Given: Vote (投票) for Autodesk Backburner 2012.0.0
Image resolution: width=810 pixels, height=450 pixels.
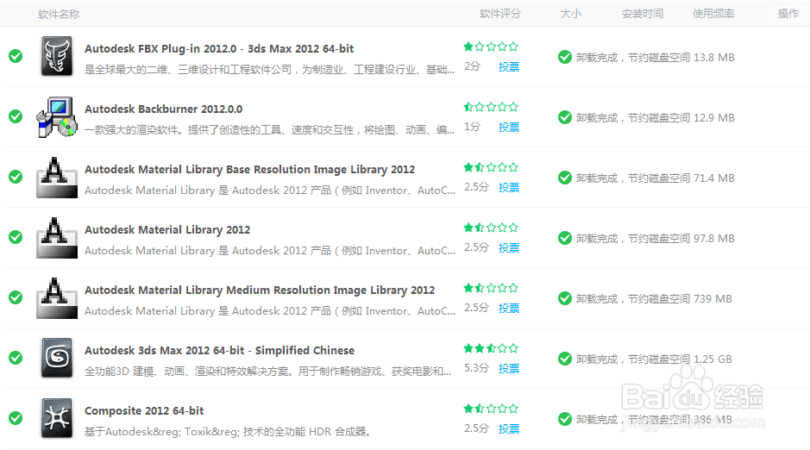Looking at the screenshot, I should [x=509, y=127].
